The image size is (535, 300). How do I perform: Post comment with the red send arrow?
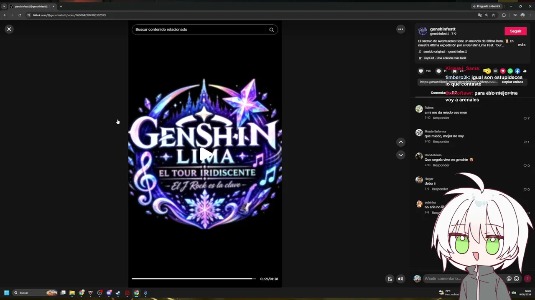[527, 279]
